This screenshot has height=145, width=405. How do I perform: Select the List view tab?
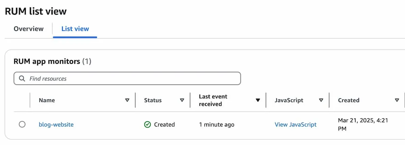[x=75, y=29]
